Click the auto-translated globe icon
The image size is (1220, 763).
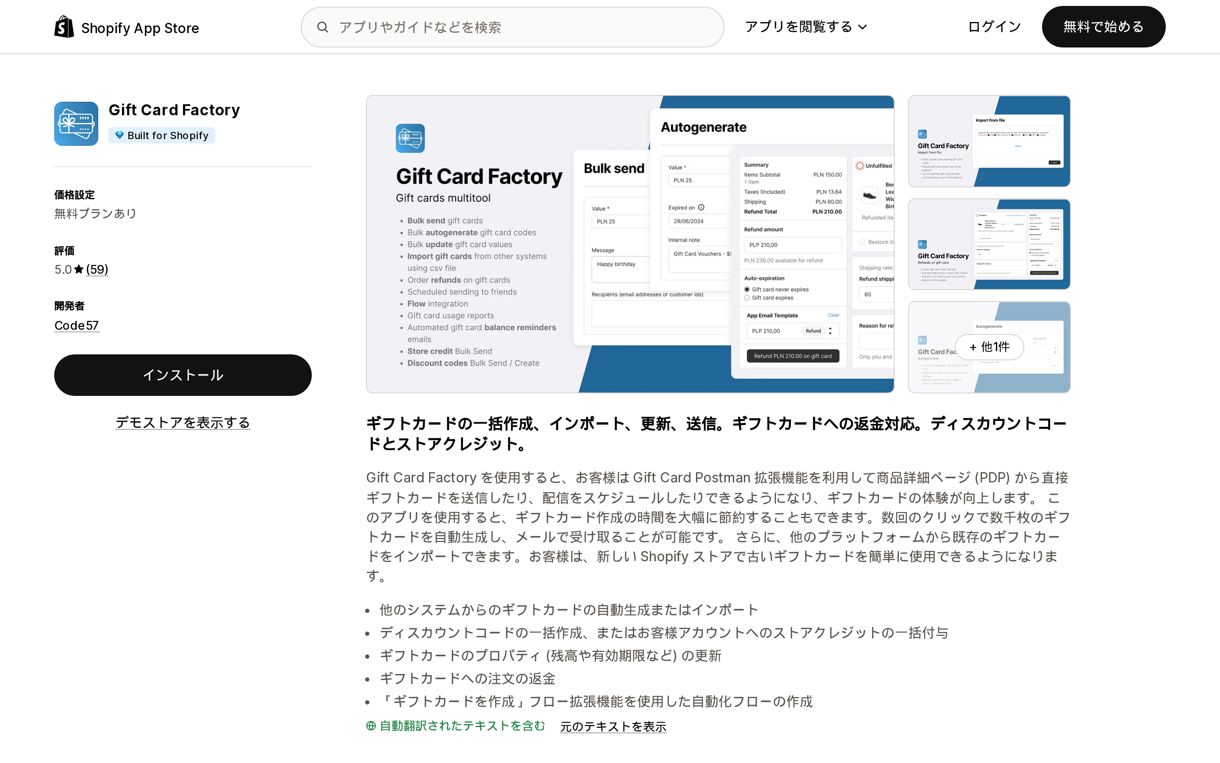coord(371,726)
